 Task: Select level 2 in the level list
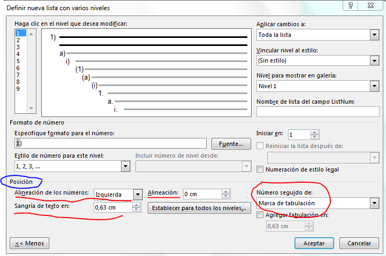(x=18, y=40)
